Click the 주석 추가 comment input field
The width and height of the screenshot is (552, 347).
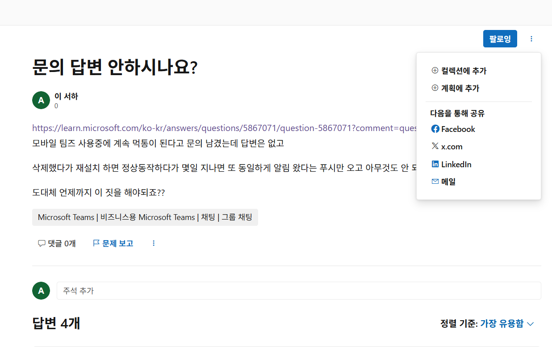[299, 291]
